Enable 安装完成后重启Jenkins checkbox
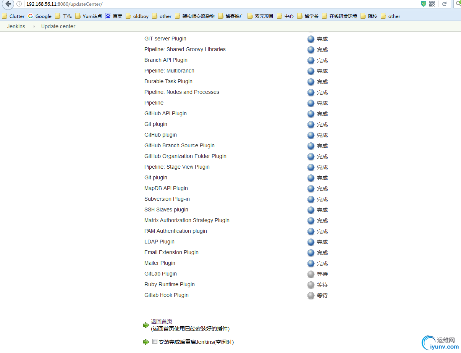The height and width of the screenshot is (353, 461). click(x=155, y=342)
